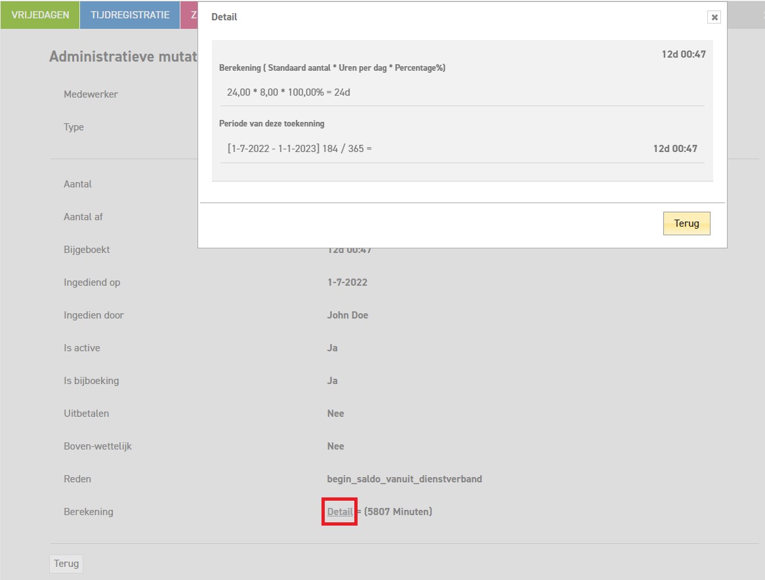Click the begin_saldo_vanuit_dienstverband reason value
Viewport: 765px width, 580px height.
tap(404, 479)
